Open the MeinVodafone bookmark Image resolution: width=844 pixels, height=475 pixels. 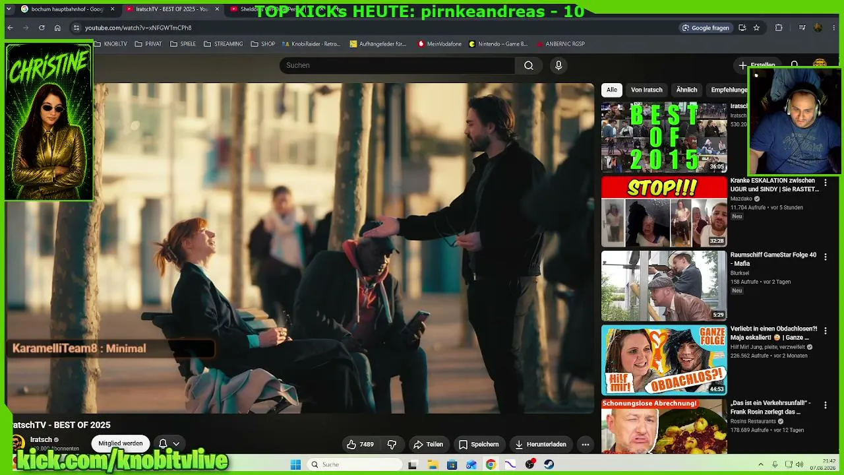440,44
